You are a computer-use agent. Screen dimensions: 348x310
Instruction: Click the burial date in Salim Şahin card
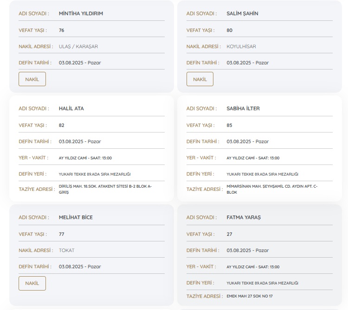pyautogui.click(x=247, y=63)
